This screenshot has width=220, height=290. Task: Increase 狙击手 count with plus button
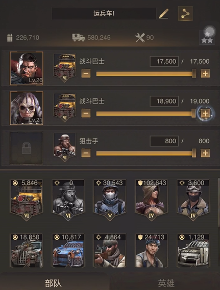coord(205,153)
